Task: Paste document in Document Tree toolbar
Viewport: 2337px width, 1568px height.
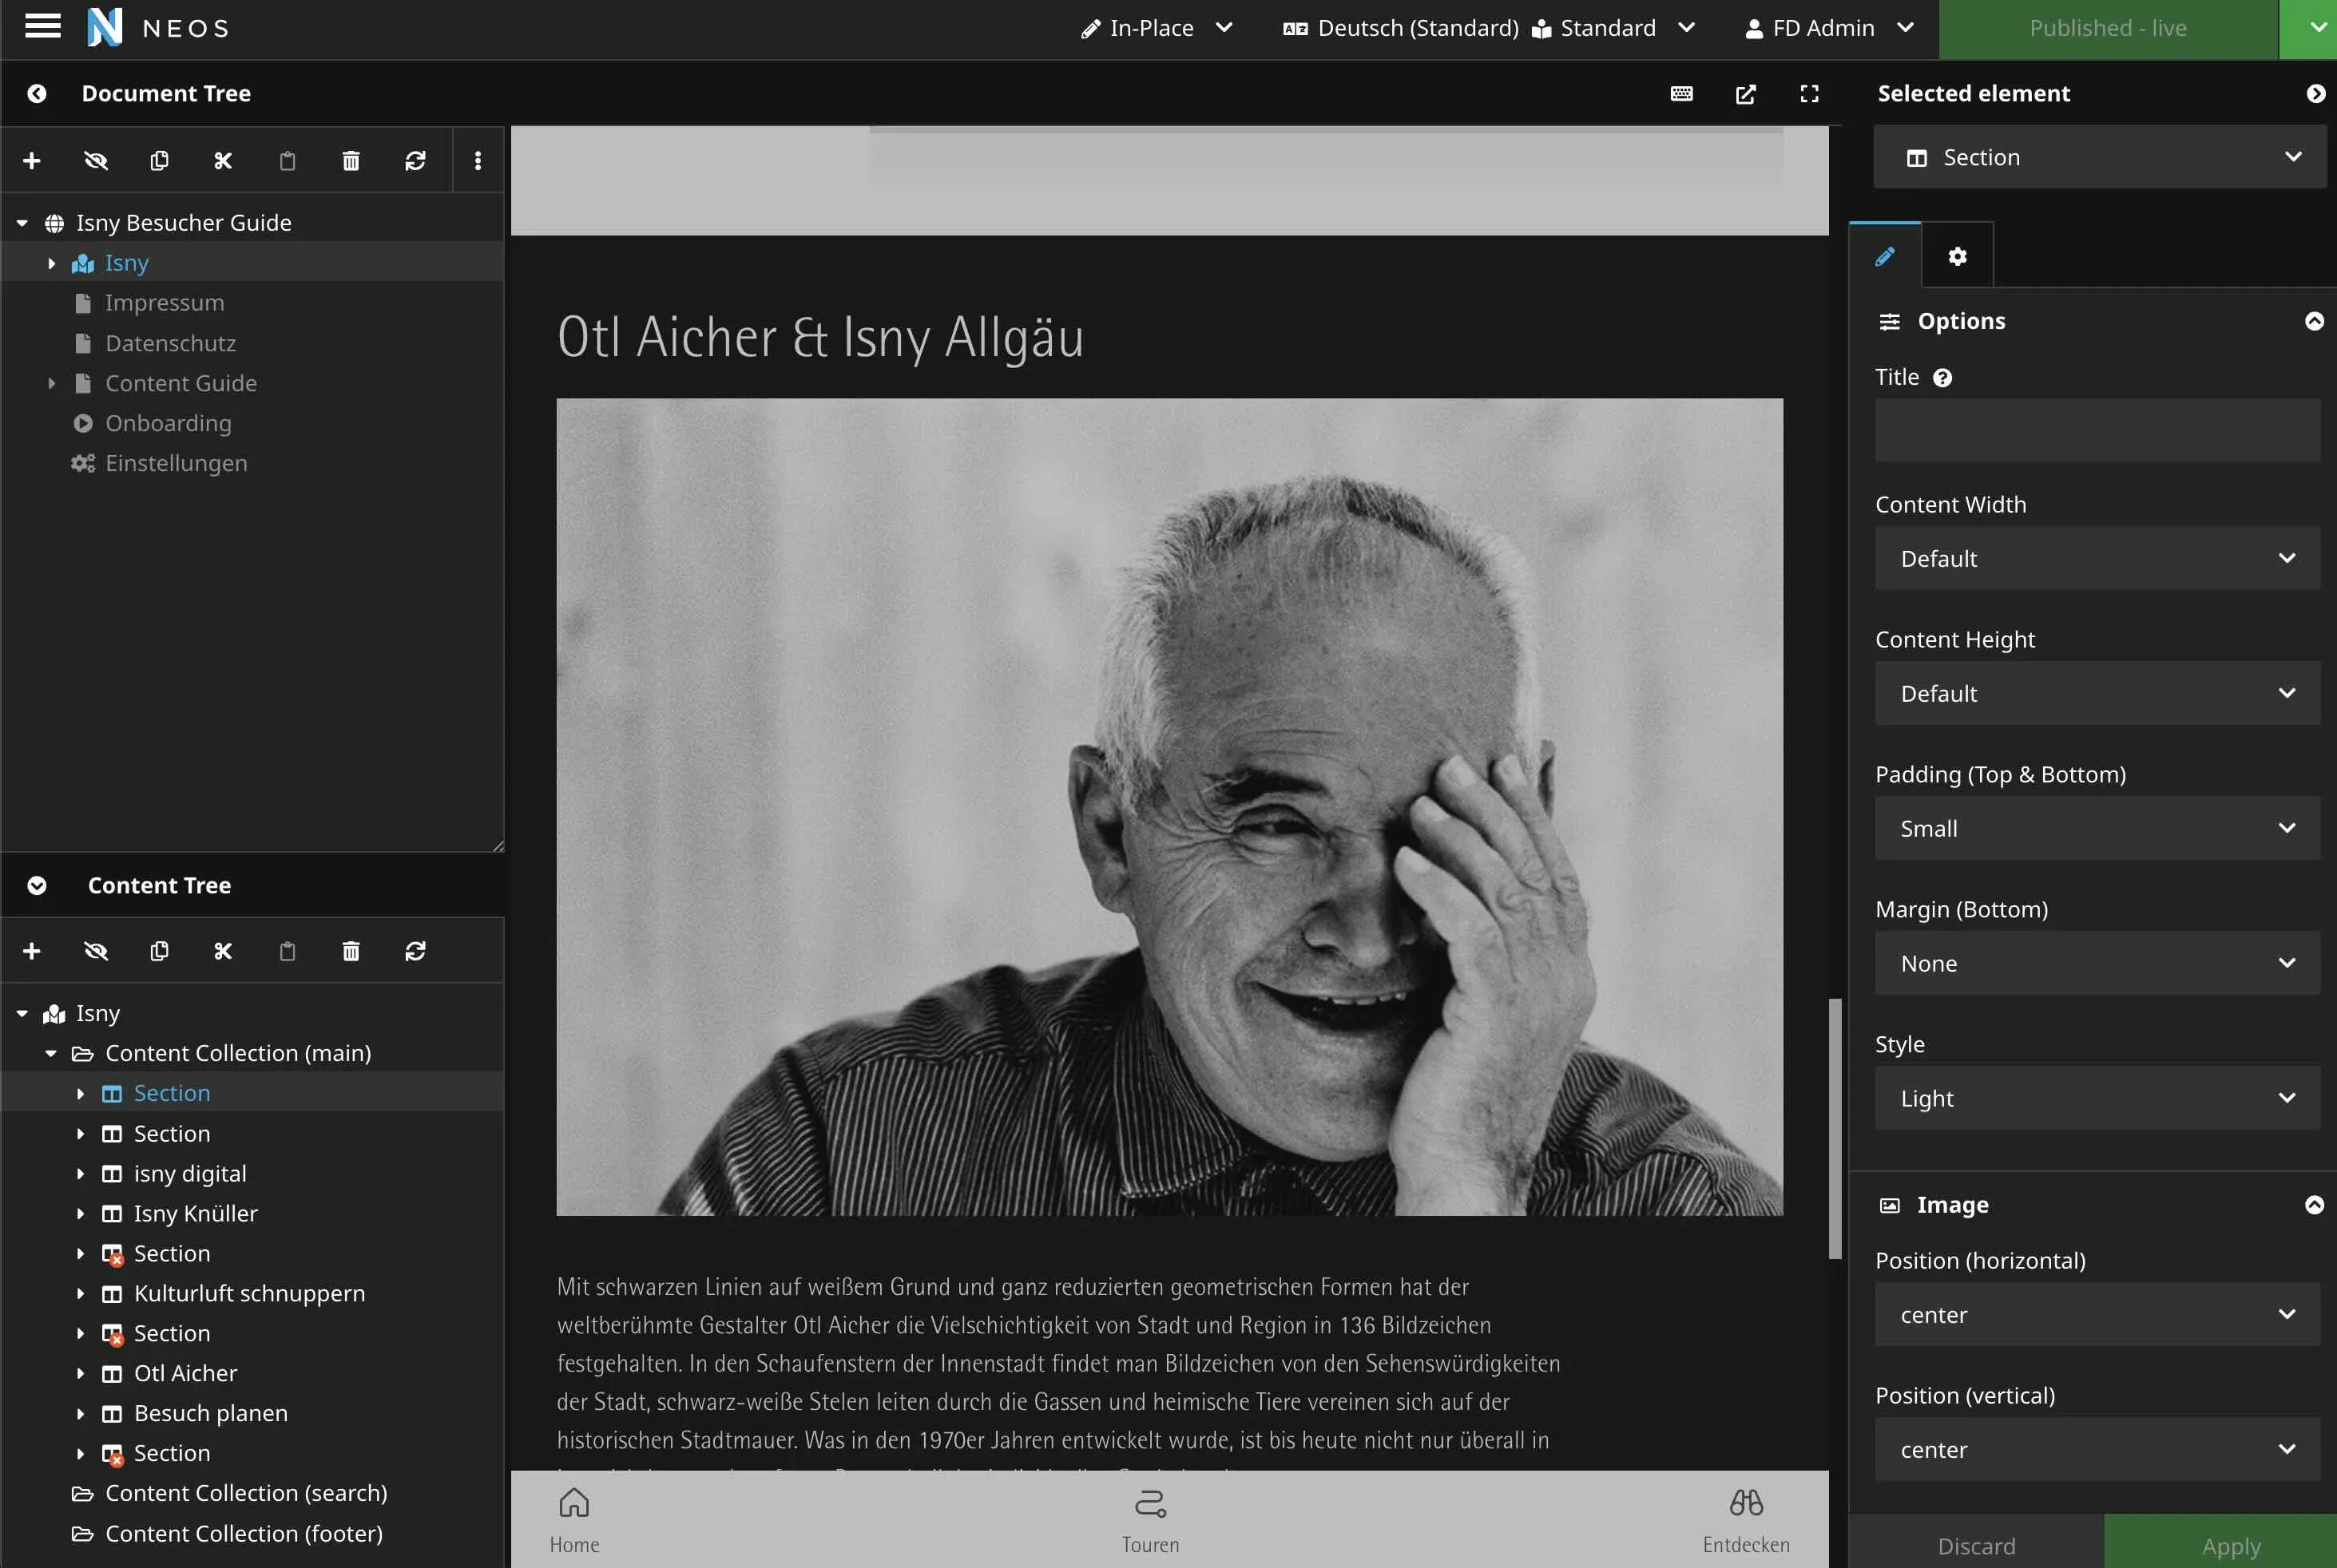Action: tap(287, 161)
